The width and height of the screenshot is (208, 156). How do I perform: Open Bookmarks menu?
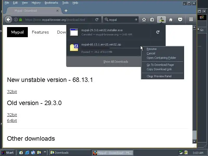click(x=51, y=3)
